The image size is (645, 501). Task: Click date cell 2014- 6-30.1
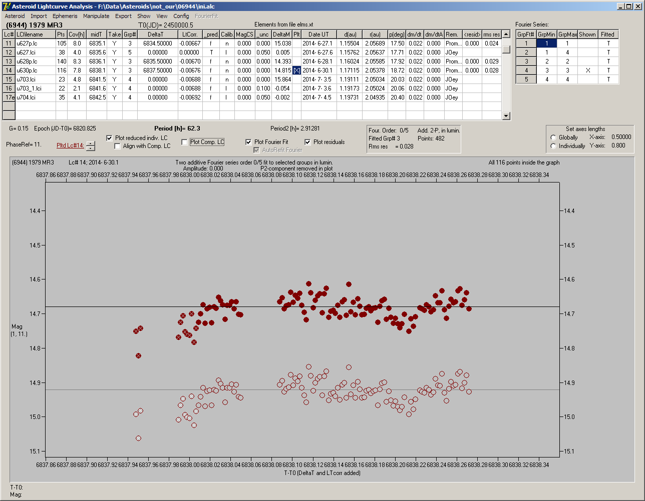pyautogui.click(x=318, y=70)
